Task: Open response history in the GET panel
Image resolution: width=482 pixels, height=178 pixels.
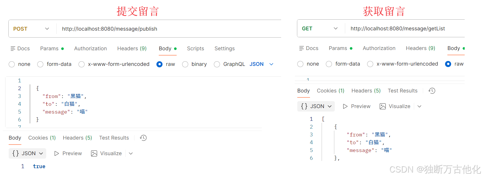Action: coord(432,91)
